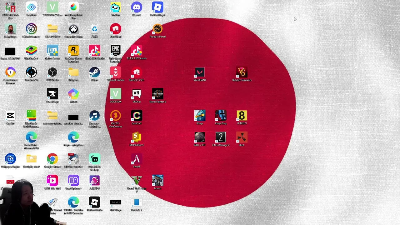400x225 pixels.
Task: Open Valorant Tracker
Action: pos(116,72)
